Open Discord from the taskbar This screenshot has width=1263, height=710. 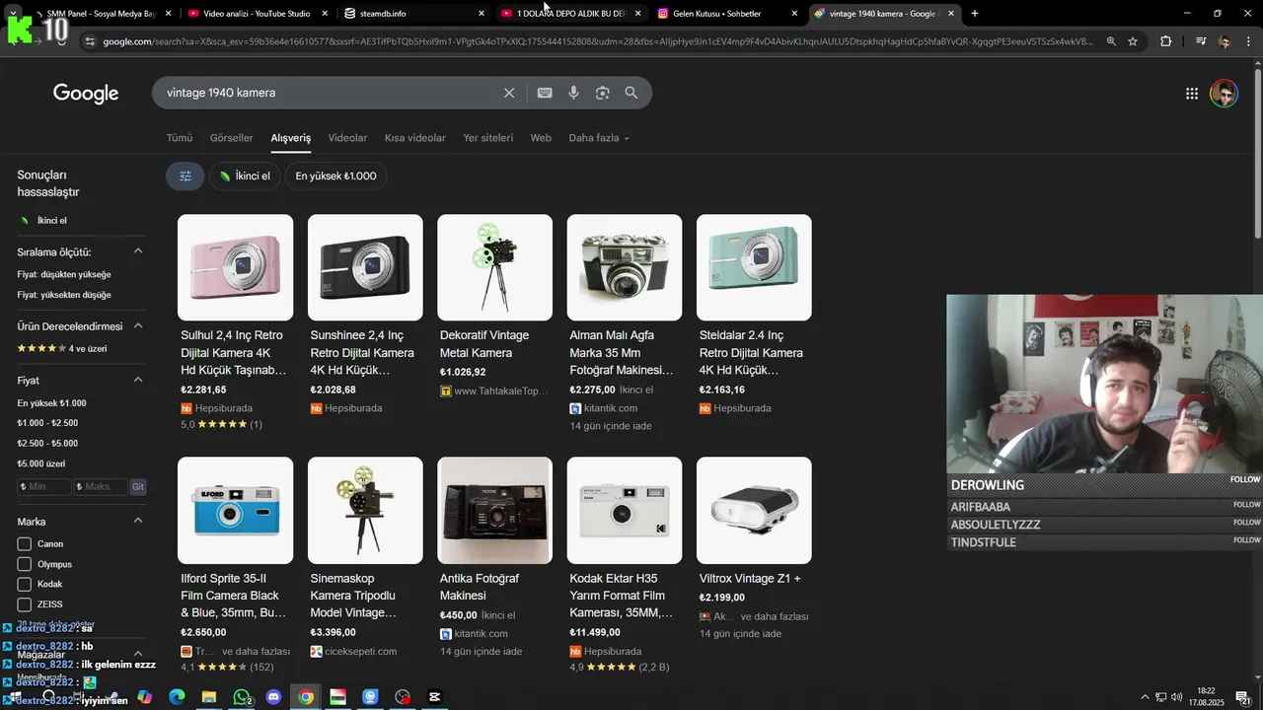[x=273, y=697]
